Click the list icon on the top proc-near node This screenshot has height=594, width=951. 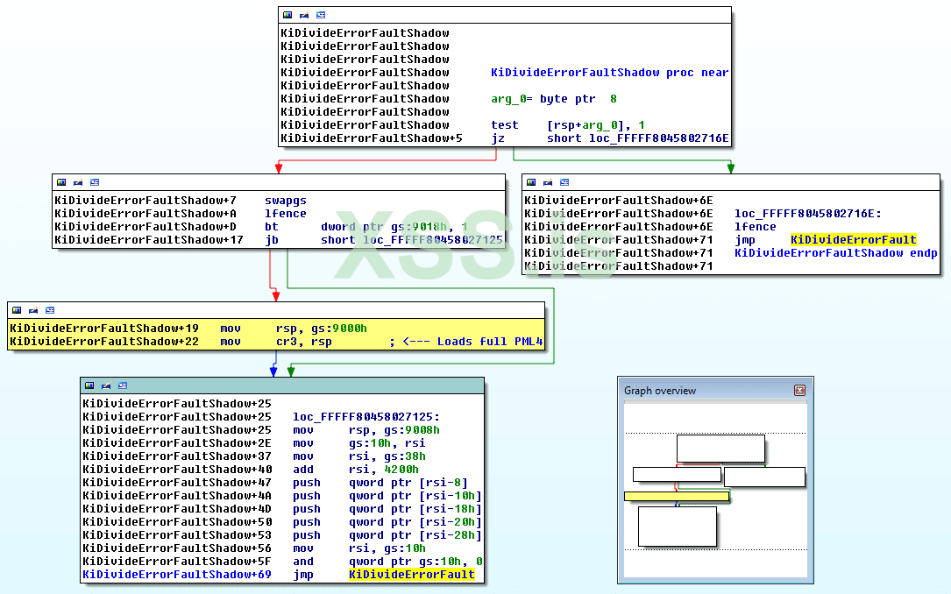point(321,15)
